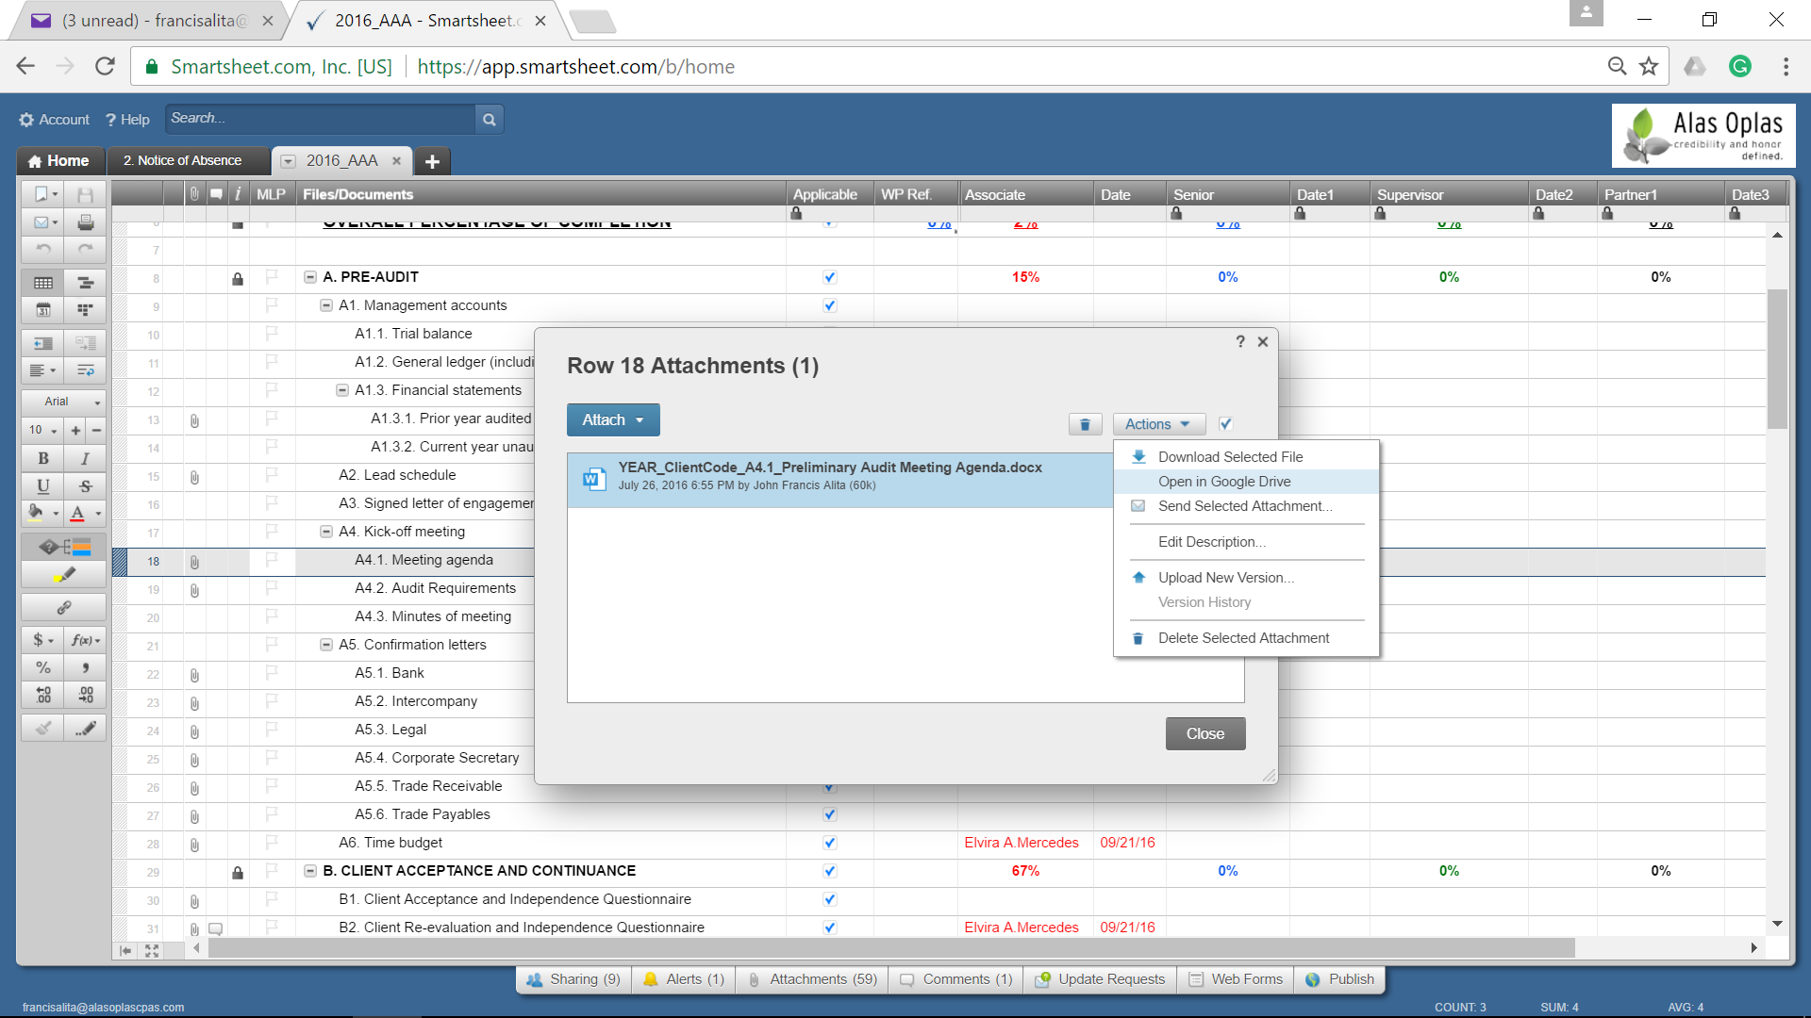The image size is (1811, 1018).
Task: Expand the Actions dropdown menu
Action: (x=1155, y=424)
